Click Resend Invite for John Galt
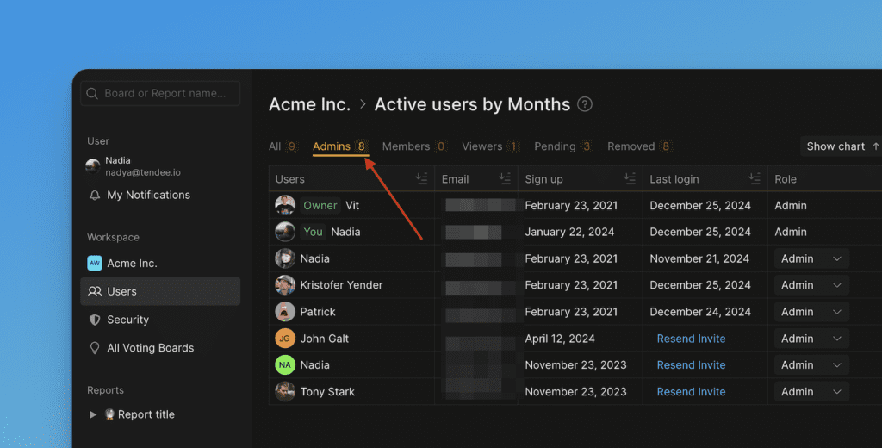 691,339
